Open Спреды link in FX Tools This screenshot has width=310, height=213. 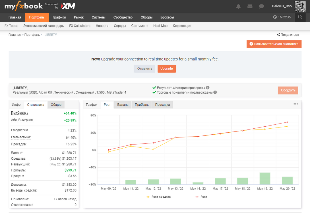(x=120, y=26)
